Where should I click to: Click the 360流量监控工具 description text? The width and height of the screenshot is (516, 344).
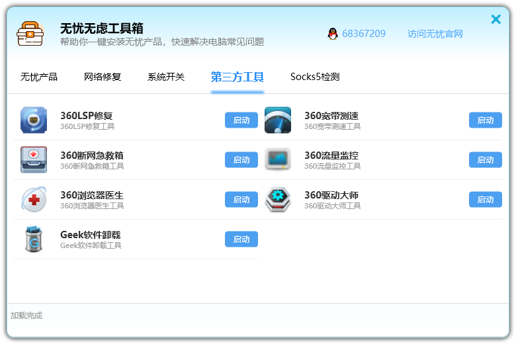tap(332, 166)
